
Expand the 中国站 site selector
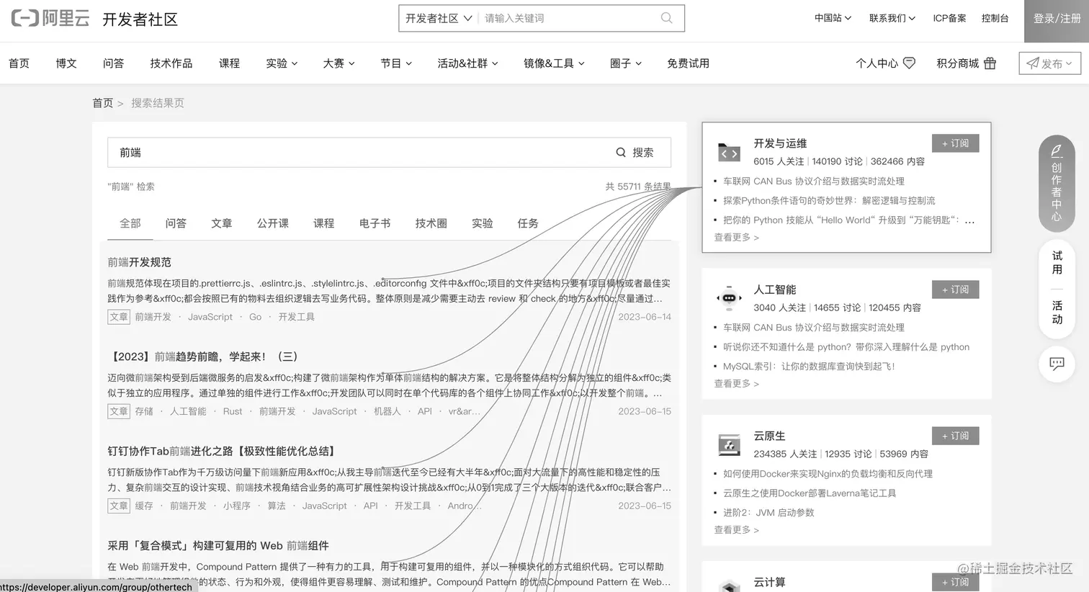pos(833,18)
